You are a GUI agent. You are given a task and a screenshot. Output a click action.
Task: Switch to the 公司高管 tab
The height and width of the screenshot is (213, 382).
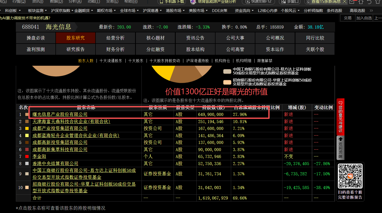tap(235, 49)
